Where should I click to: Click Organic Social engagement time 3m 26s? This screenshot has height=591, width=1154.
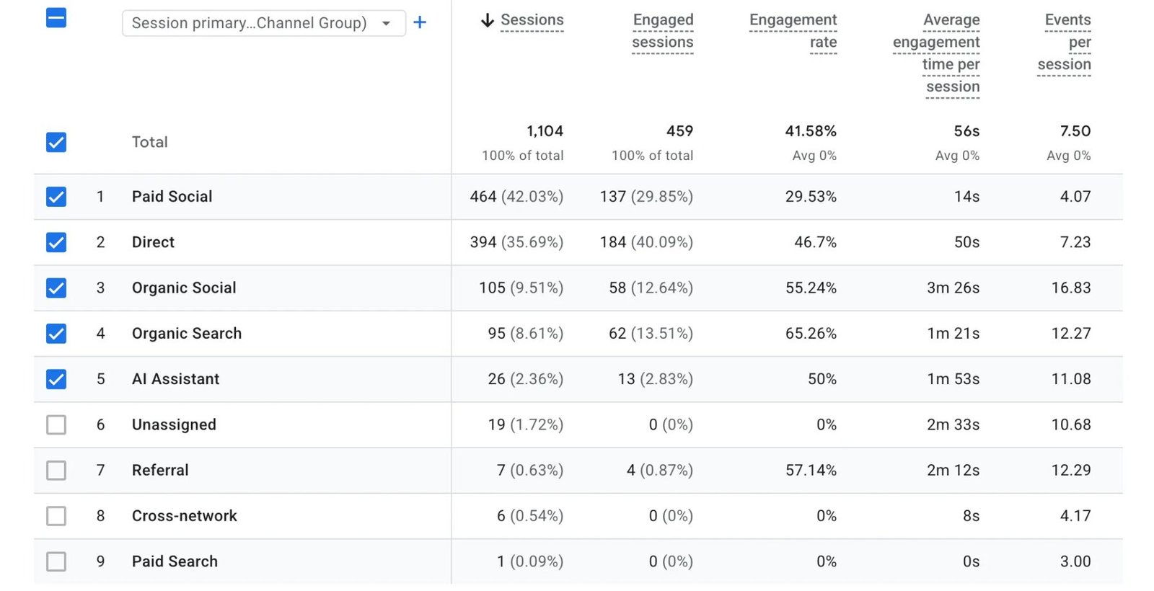(953, 288)
